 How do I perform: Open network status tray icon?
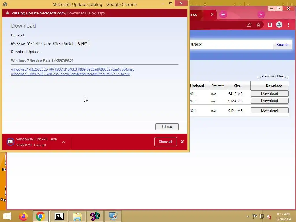(262, 217)
